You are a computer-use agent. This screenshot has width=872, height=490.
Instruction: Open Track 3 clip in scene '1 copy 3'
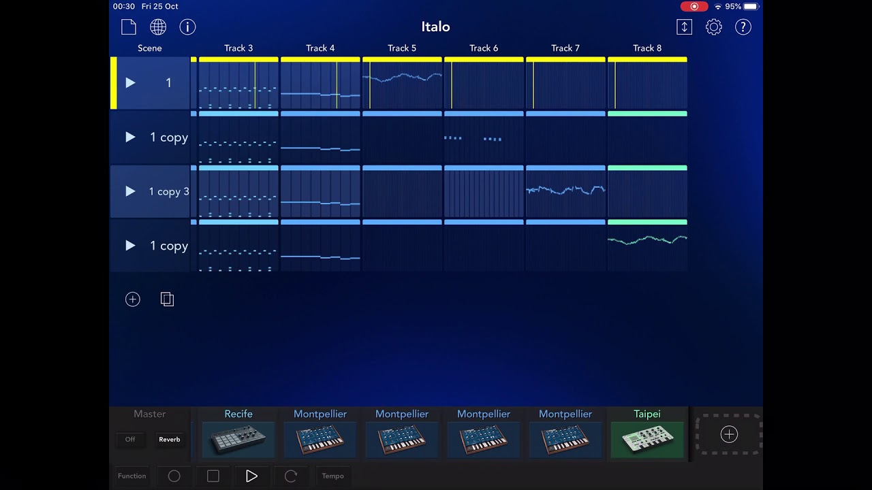pos(238,192)
